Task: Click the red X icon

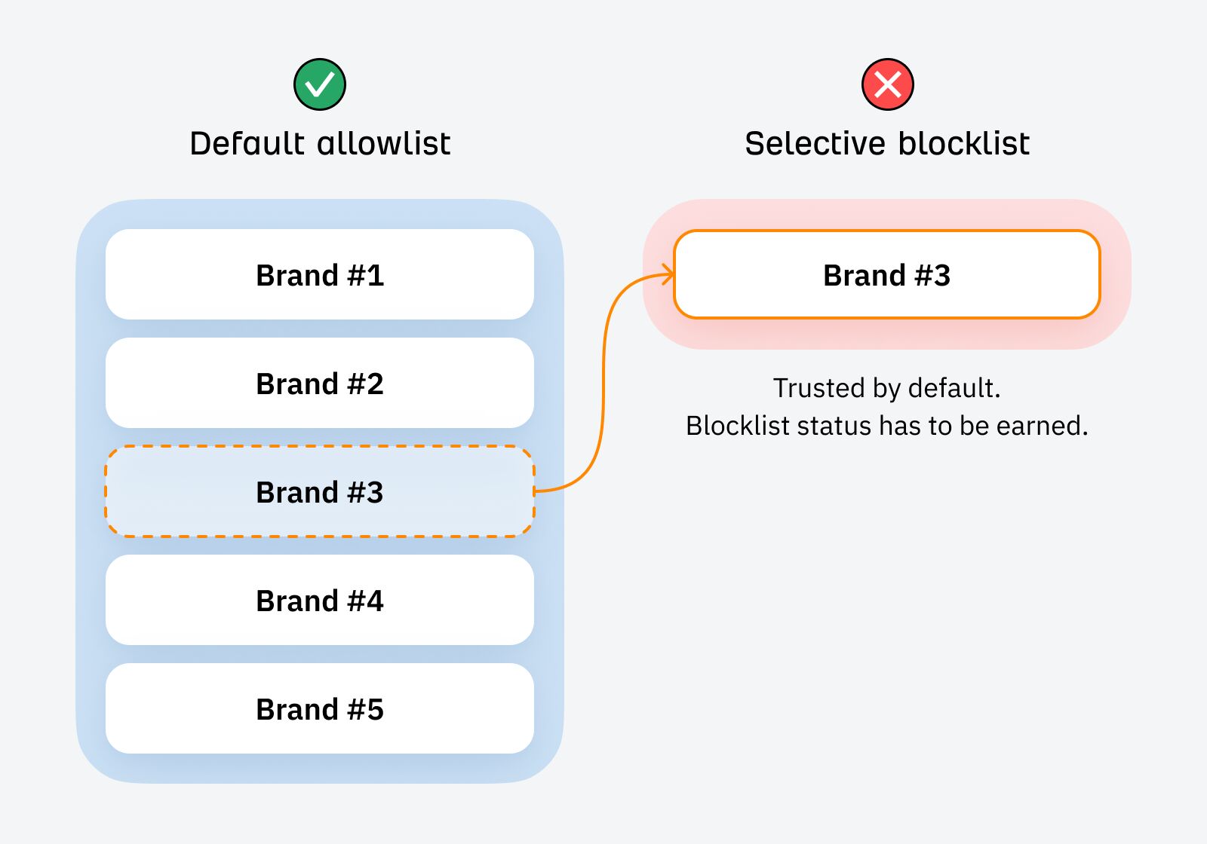Action: [x=887, y=84]
